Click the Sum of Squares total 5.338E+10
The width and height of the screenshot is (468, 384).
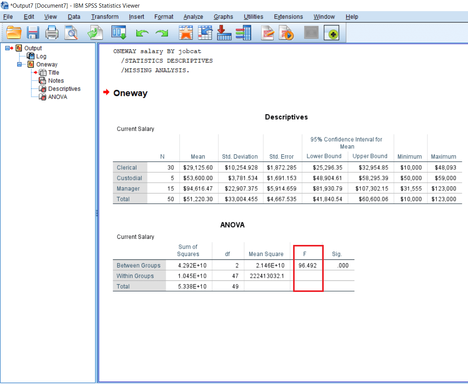click(x=192, y=287)
